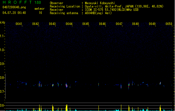The image size is (175, 111).
Task: Click the meteor echo between 0649 and 0650
Action: point(160,83)
